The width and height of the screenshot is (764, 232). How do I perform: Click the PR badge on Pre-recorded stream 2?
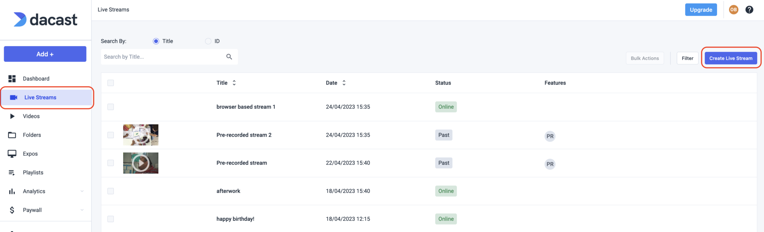550,136
